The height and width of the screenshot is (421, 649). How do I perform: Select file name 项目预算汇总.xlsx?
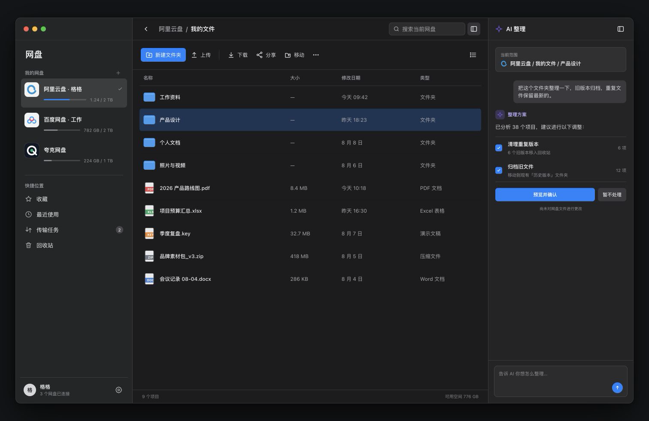tap(181, 211)
